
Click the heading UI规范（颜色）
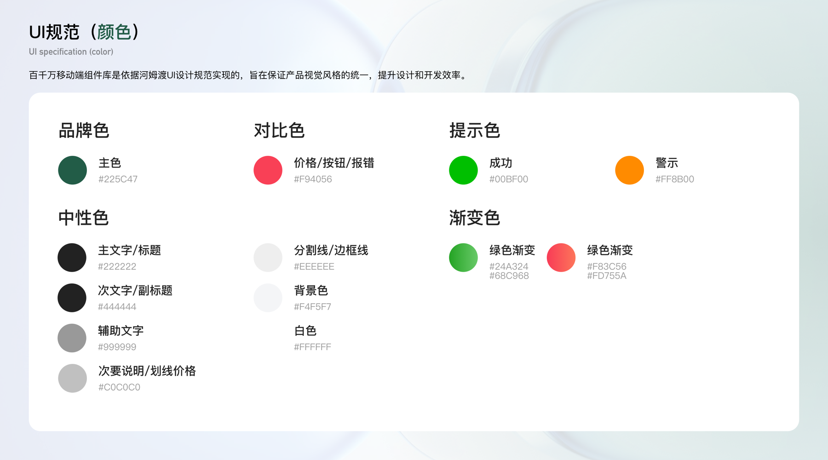point(84,32)
